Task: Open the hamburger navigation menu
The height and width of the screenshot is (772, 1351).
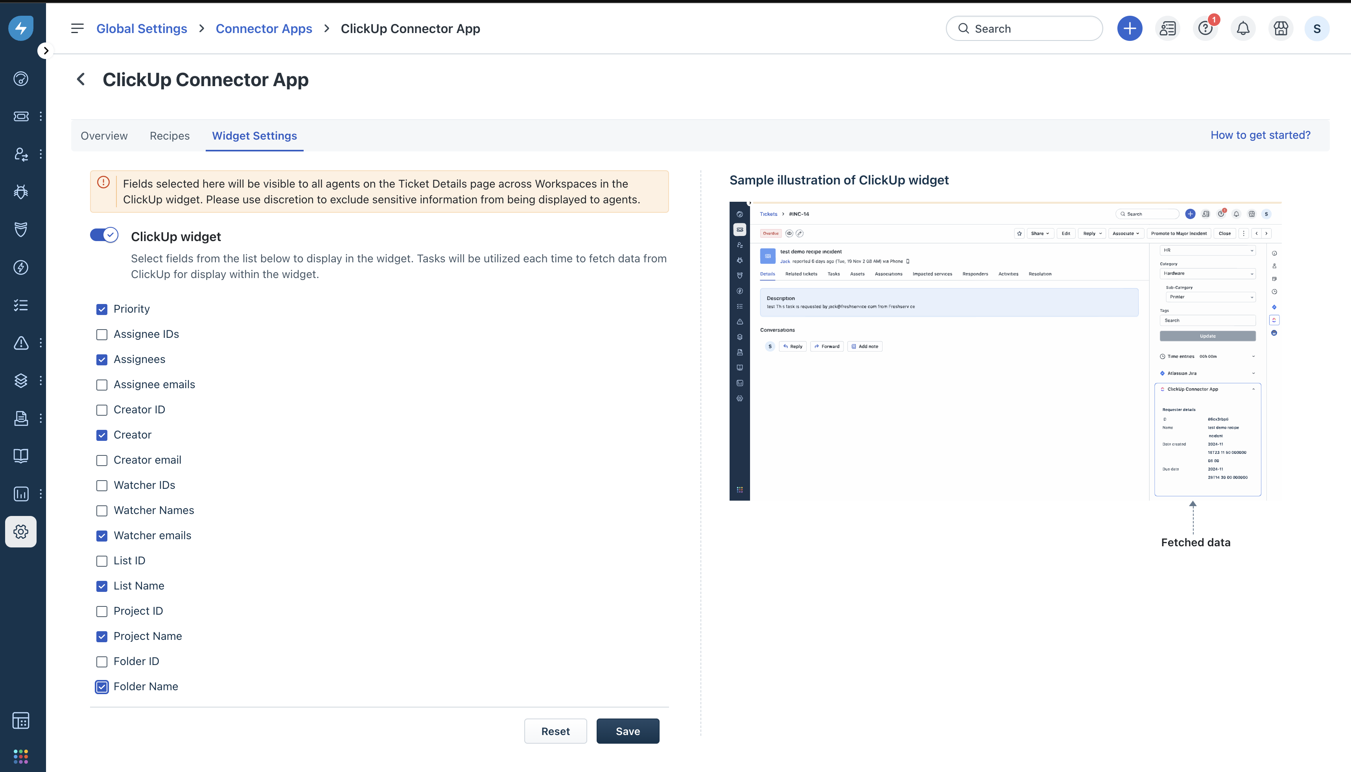Action: pos(77,29)
